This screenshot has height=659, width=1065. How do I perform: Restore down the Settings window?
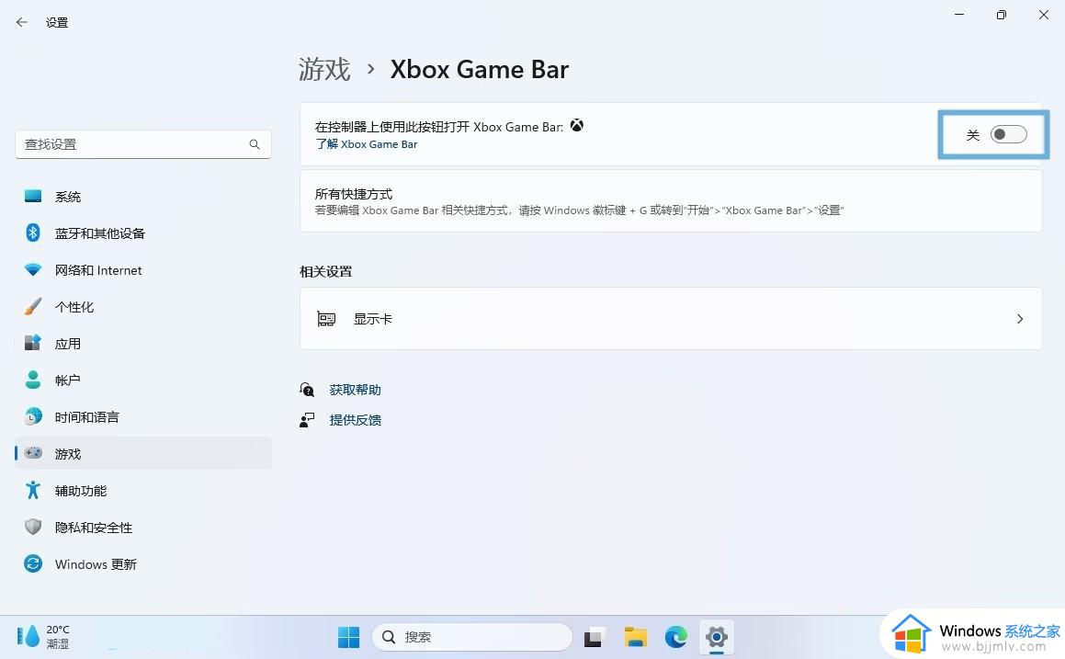1002,15
